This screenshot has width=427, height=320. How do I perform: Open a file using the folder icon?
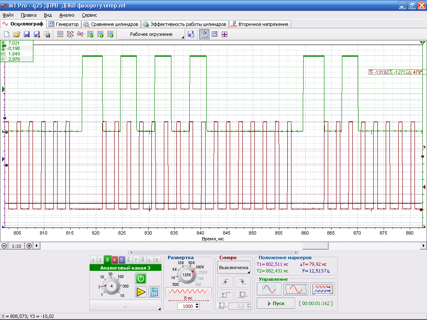tap(17, 34)
